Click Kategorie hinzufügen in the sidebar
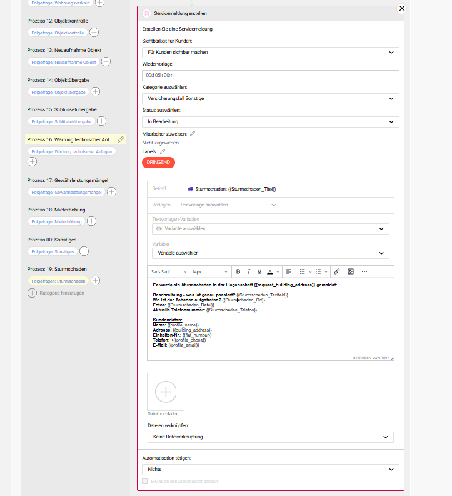The width and height of the screenshot is (452, 496). [61, 293]
